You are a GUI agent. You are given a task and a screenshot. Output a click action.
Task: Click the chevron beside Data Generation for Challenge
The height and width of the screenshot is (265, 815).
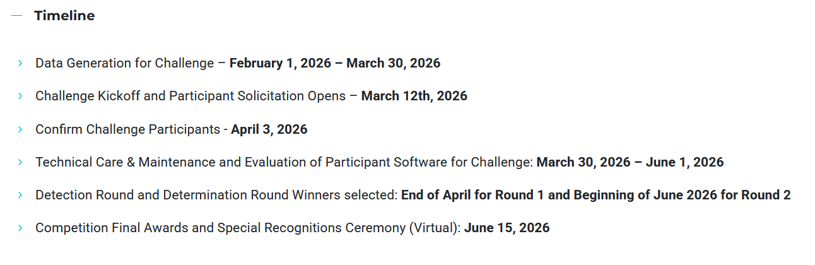click(x=20, y=63)
